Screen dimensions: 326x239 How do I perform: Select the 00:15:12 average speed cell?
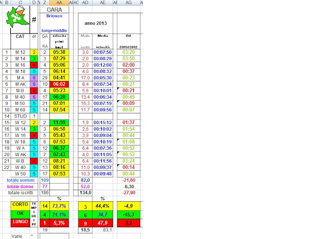(103, 123)
